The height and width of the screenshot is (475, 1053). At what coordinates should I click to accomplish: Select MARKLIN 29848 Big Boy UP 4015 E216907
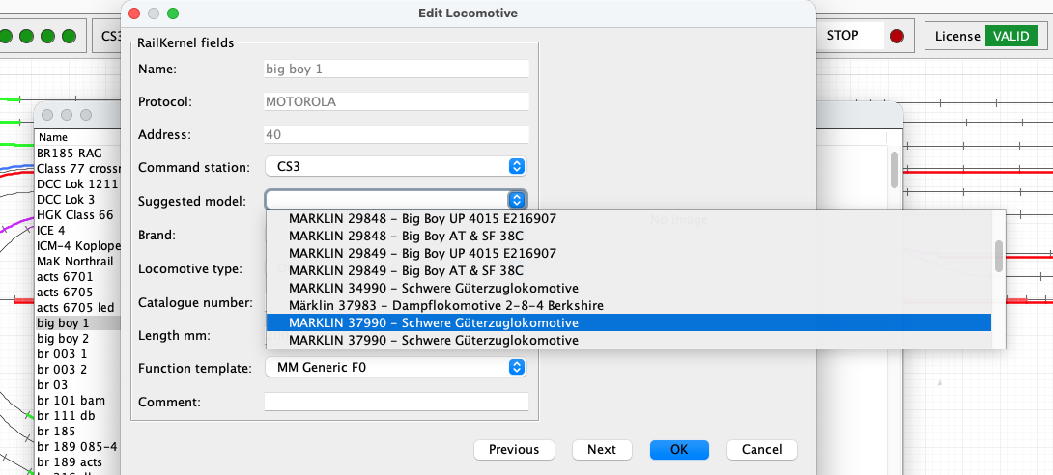(x=629, y=219)
